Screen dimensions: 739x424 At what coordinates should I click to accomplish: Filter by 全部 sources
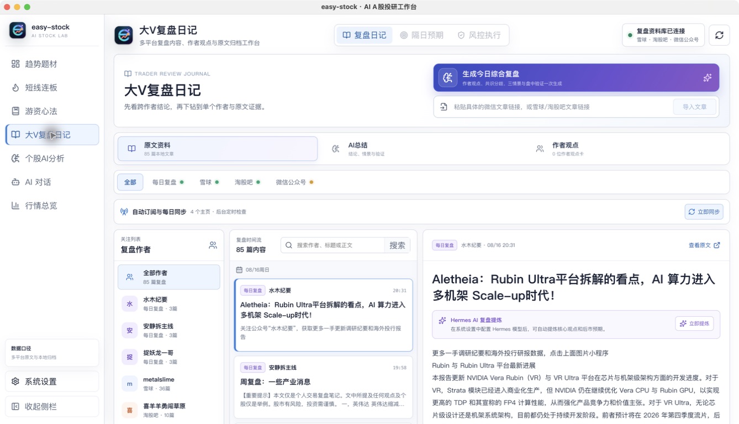(x=130, y=182)
